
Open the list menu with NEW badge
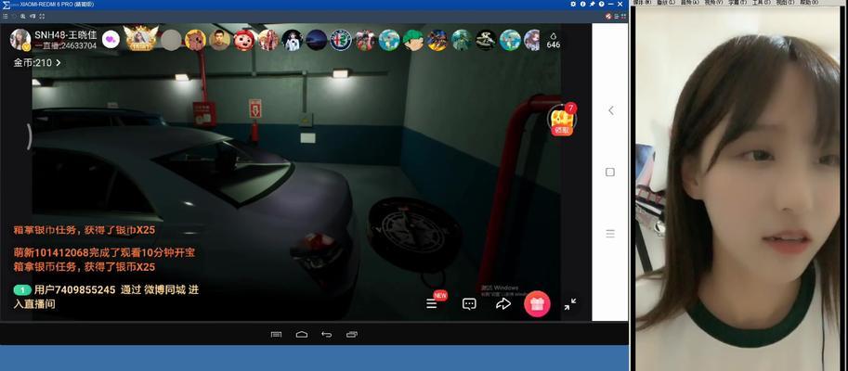(x=433, y=303)
